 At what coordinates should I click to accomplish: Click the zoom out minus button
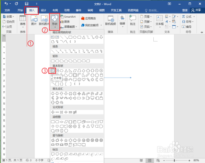tap(164, 161)
